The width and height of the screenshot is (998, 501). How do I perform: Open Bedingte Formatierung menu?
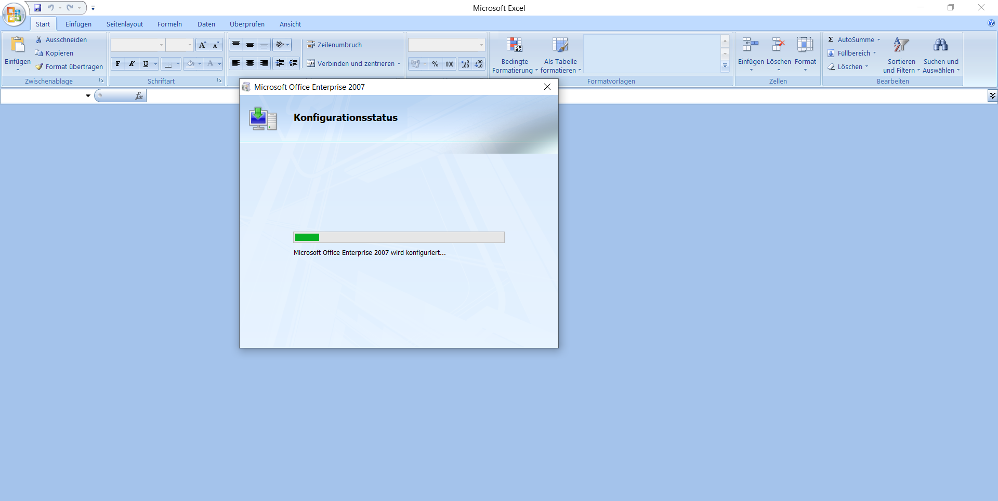[x=515, y=55]
